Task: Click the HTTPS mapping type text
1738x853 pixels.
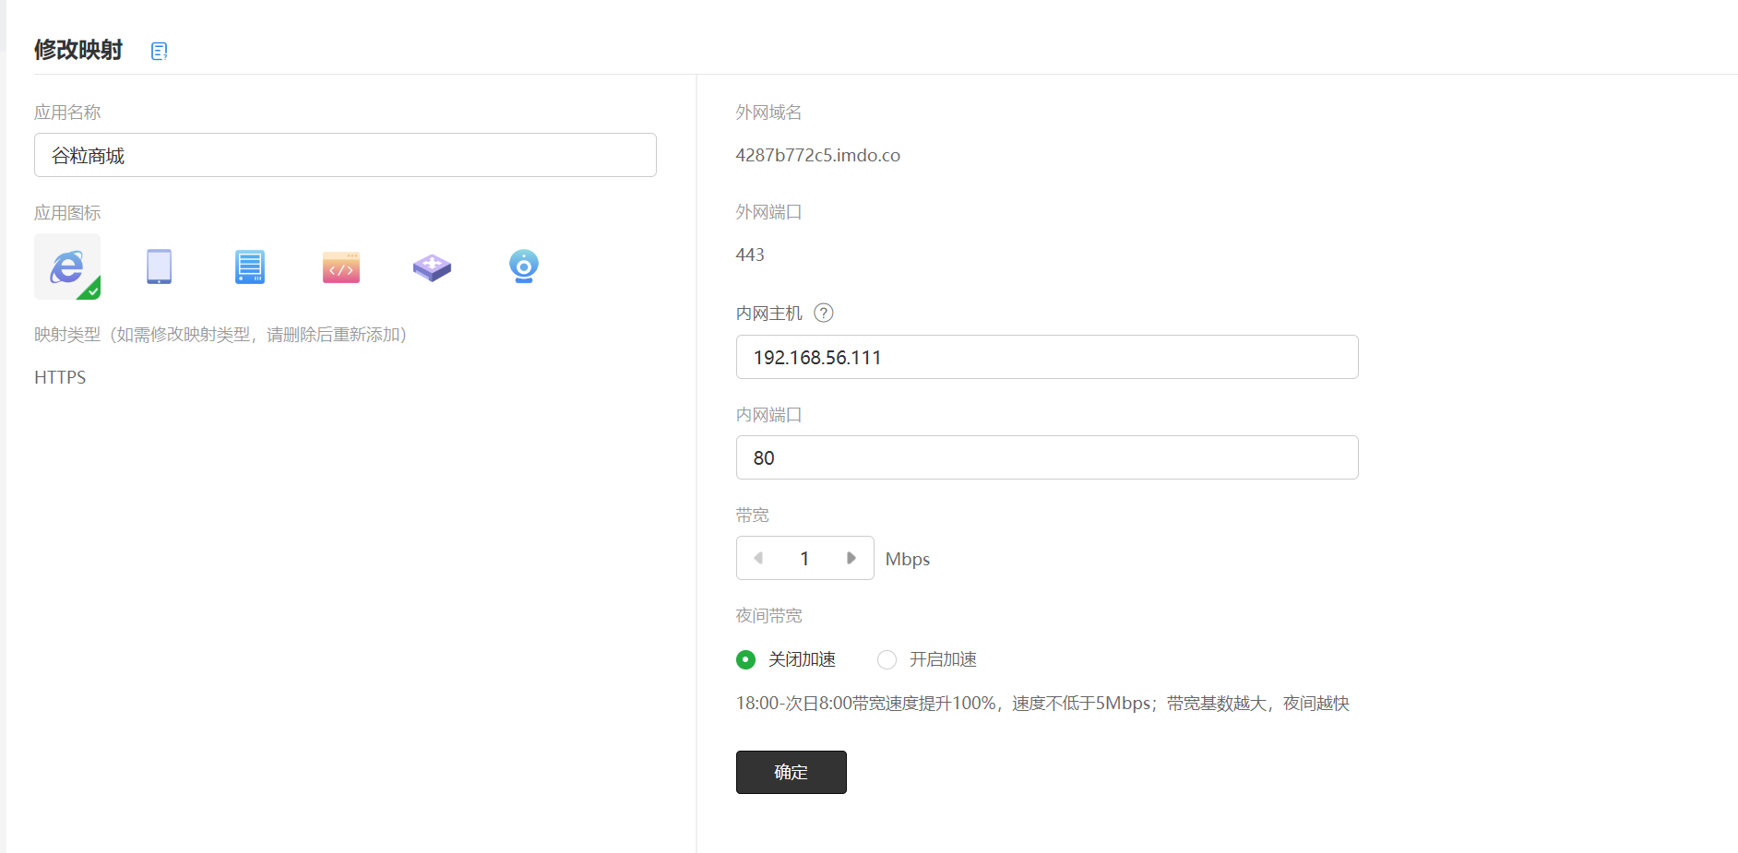Action: click(60, 377)
